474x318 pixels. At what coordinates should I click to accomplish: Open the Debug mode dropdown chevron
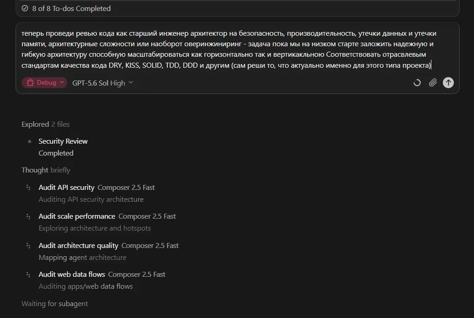tap(62, 82)
